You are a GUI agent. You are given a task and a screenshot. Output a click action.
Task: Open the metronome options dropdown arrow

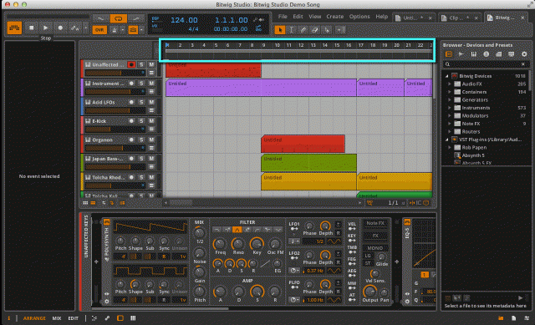tap(122, 30)
